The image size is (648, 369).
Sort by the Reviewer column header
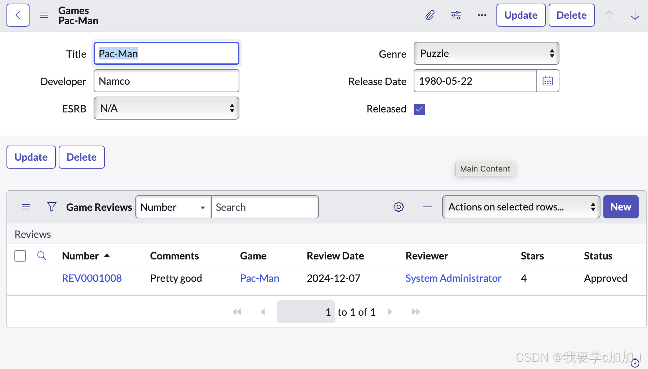(427, 256)
